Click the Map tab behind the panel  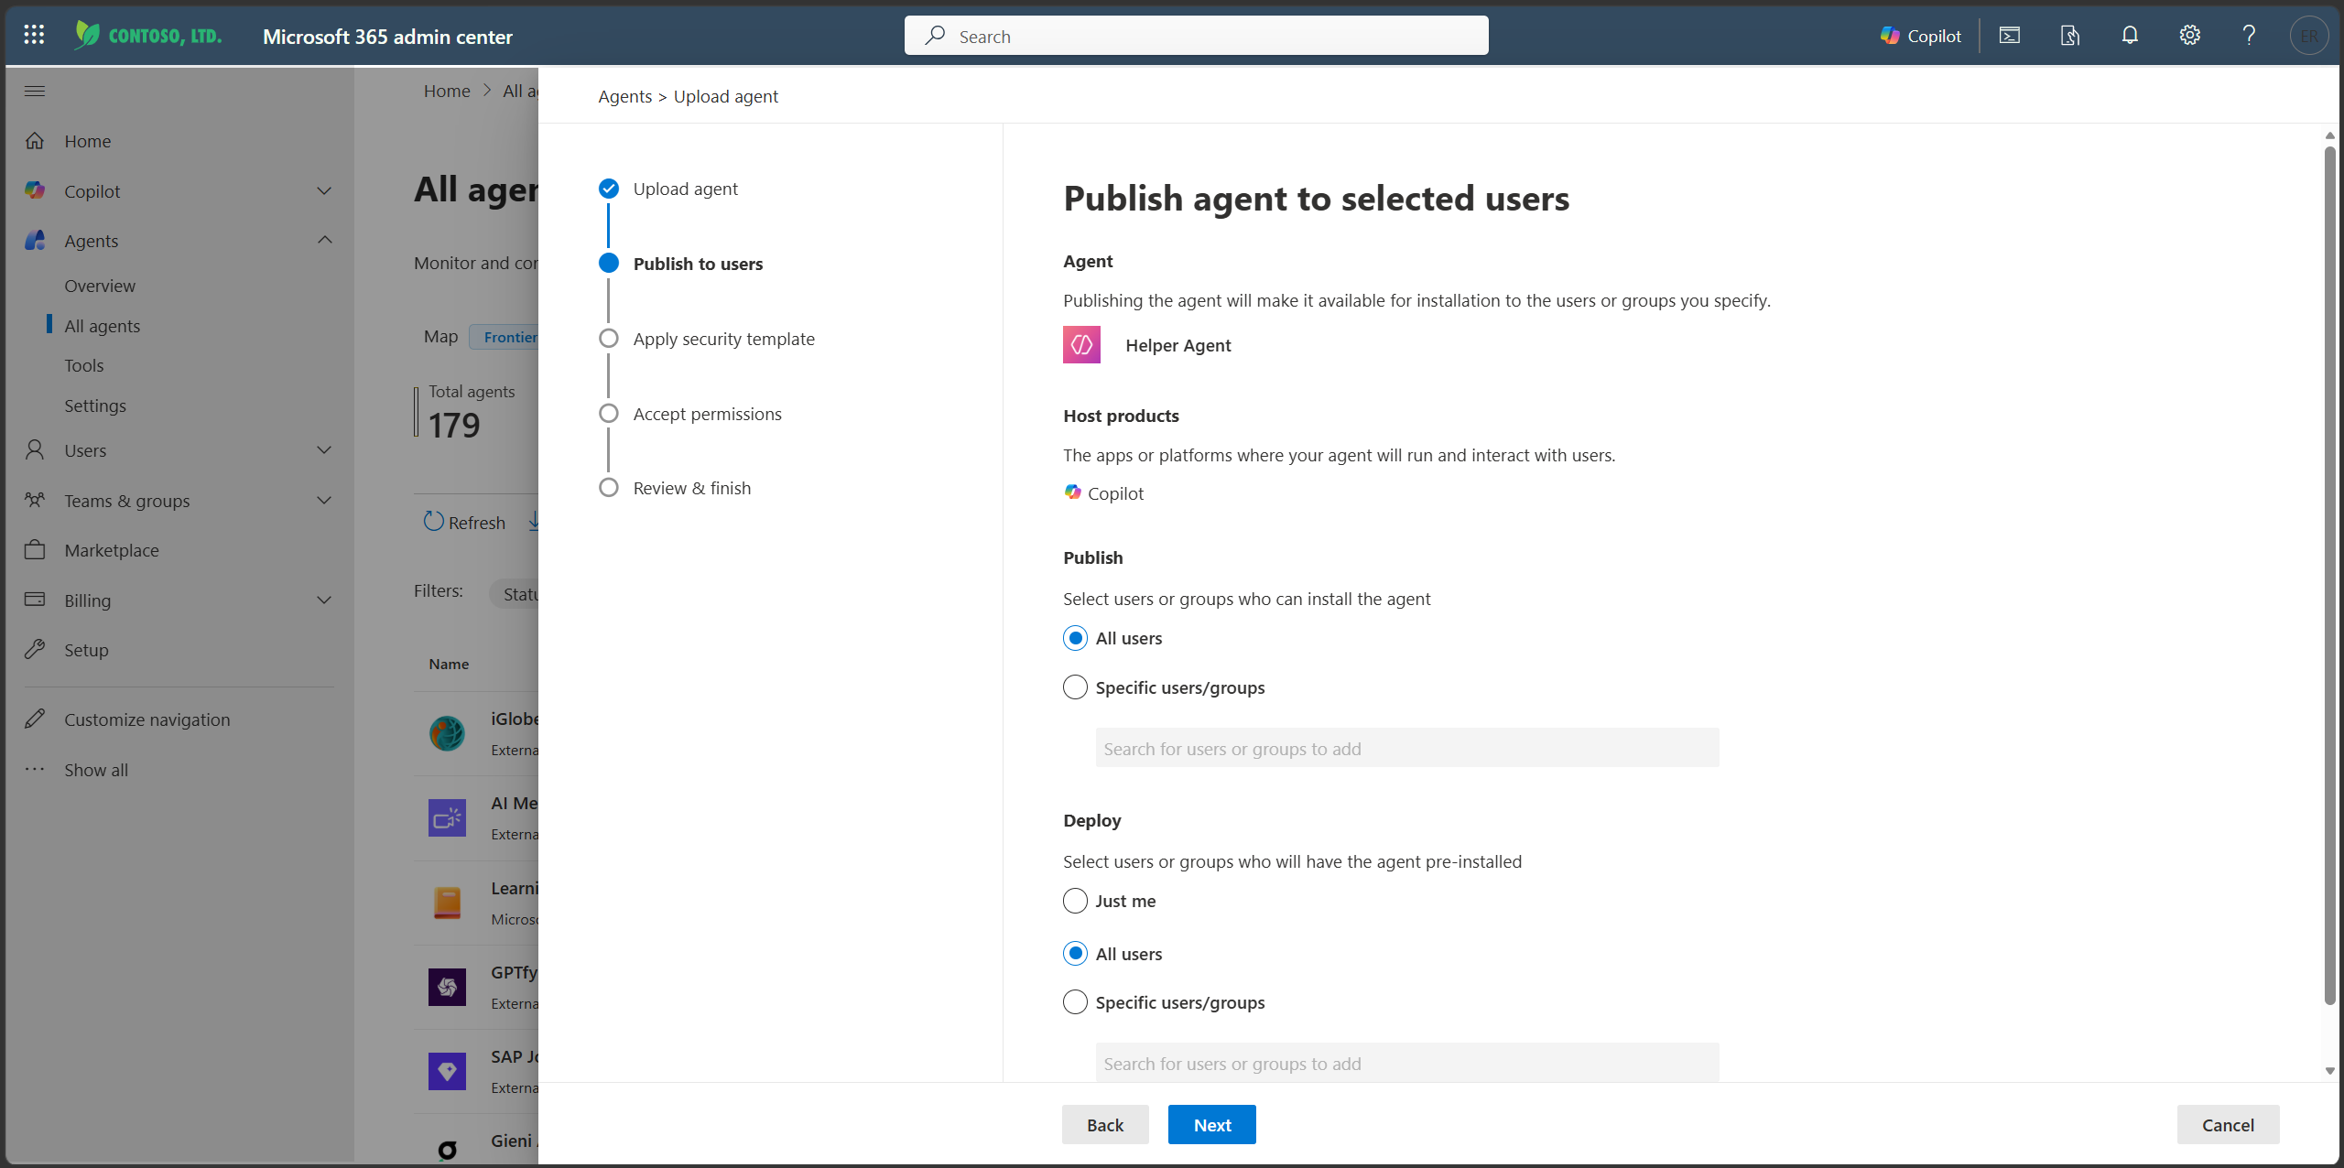point(440,337)
